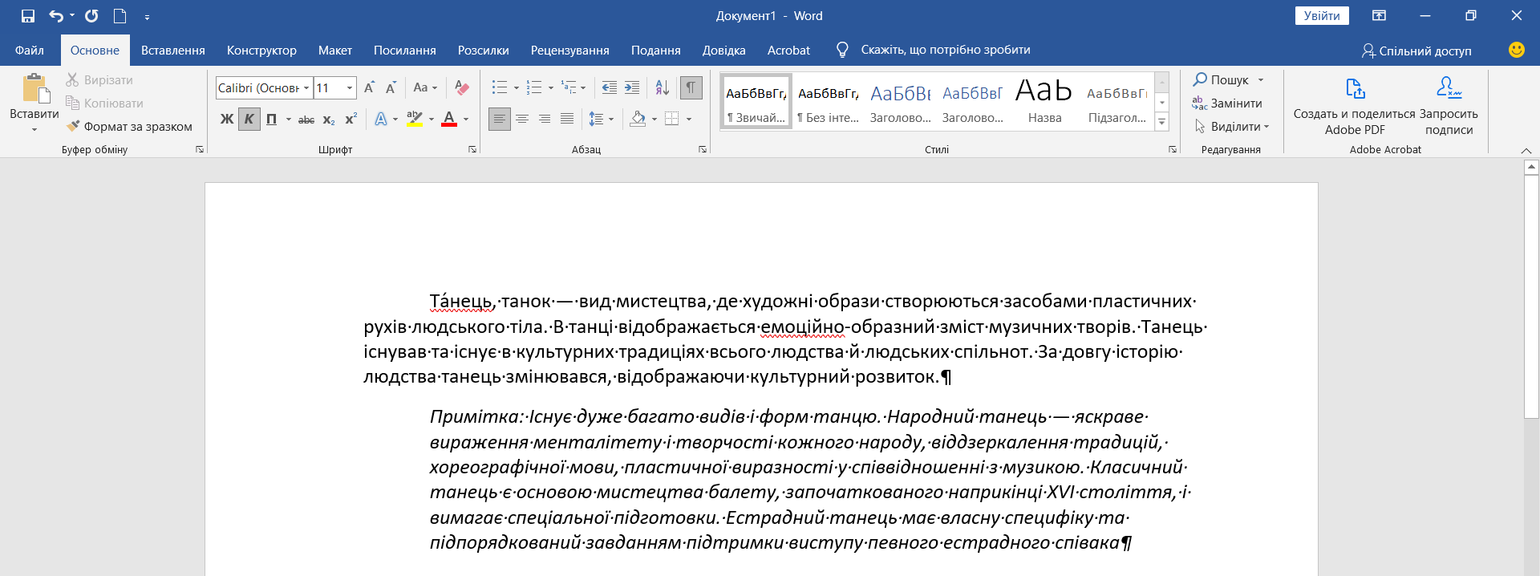The height and width of the screenshot is (576, 1540).
Task: Center-align the paragraph
Action: coord(522,120)
